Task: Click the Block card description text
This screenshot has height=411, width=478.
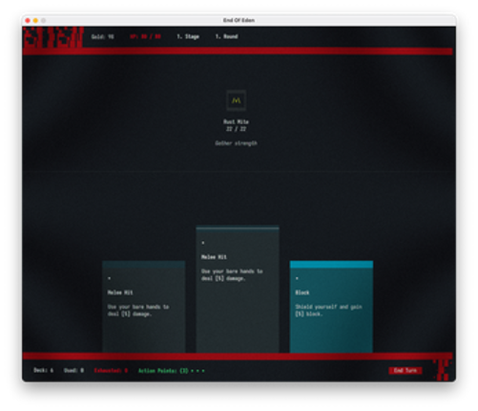Action: point(328,311)
